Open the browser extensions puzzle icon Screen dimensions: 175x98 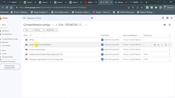(x=156, y=7)
